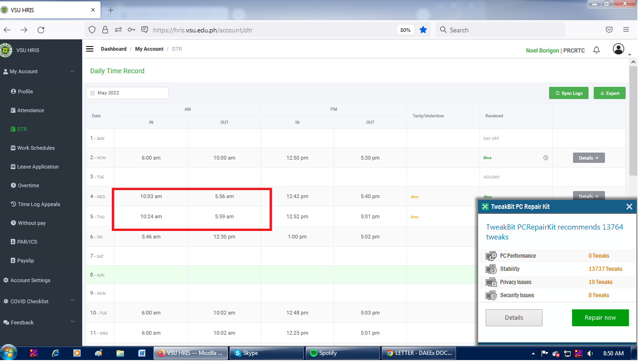Expand the COVID Checklist sidebar menu

tap(72, 300)
